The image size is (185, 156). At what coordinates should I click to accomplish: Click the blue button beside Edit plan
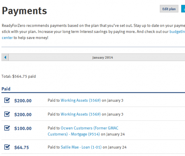(183, 9)
